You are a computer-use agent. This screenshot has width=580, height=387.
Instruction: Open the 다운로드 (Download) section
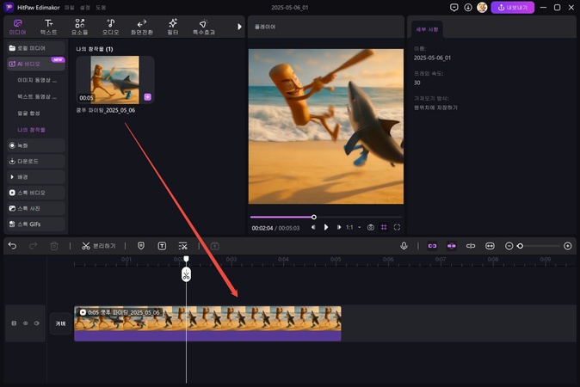(x=36, y=161)
